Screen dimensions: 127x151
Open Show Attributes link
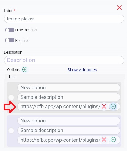click(82, 70)
